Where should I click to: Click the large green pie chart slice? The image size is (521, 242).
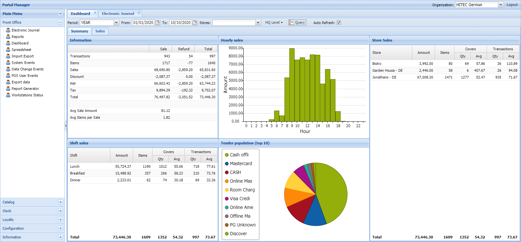pos(331,191)
